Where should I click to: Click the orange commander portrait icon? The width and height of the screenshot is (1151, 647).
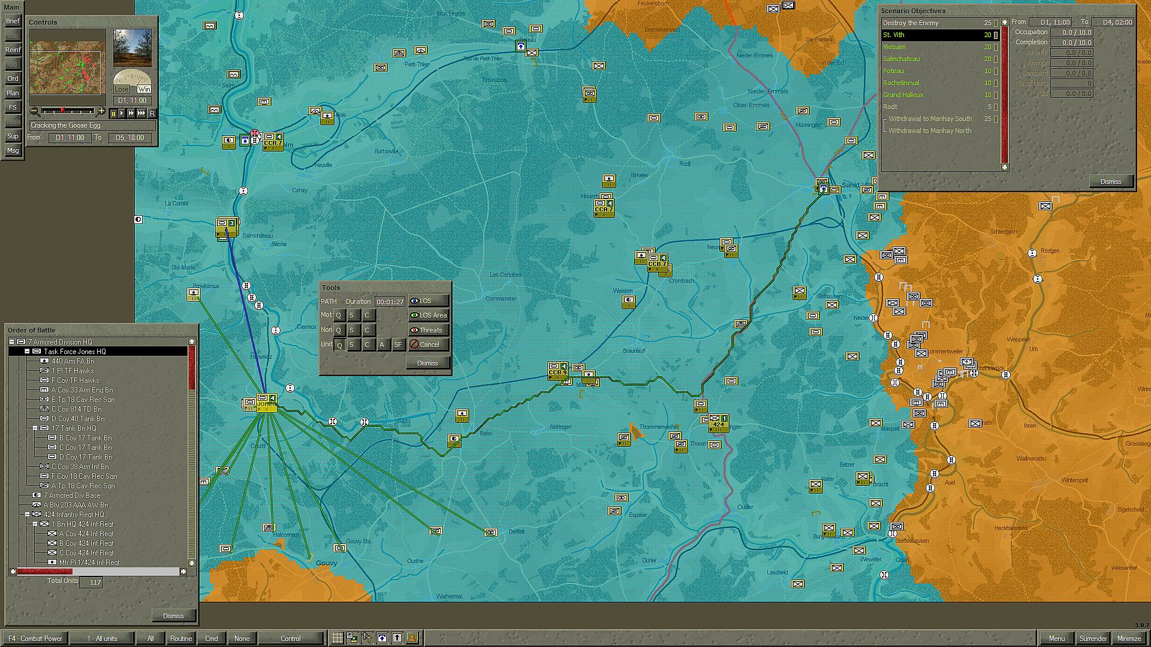point(412,638)
